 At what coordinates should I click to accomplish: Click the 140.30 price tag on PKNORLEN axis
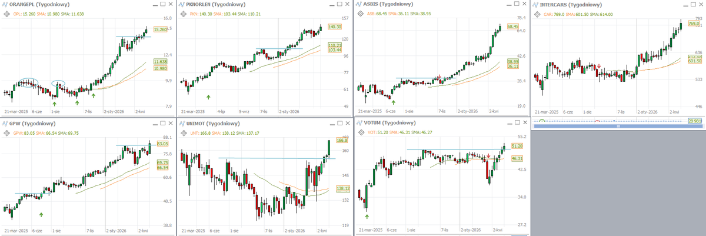(x=335, y=26)
